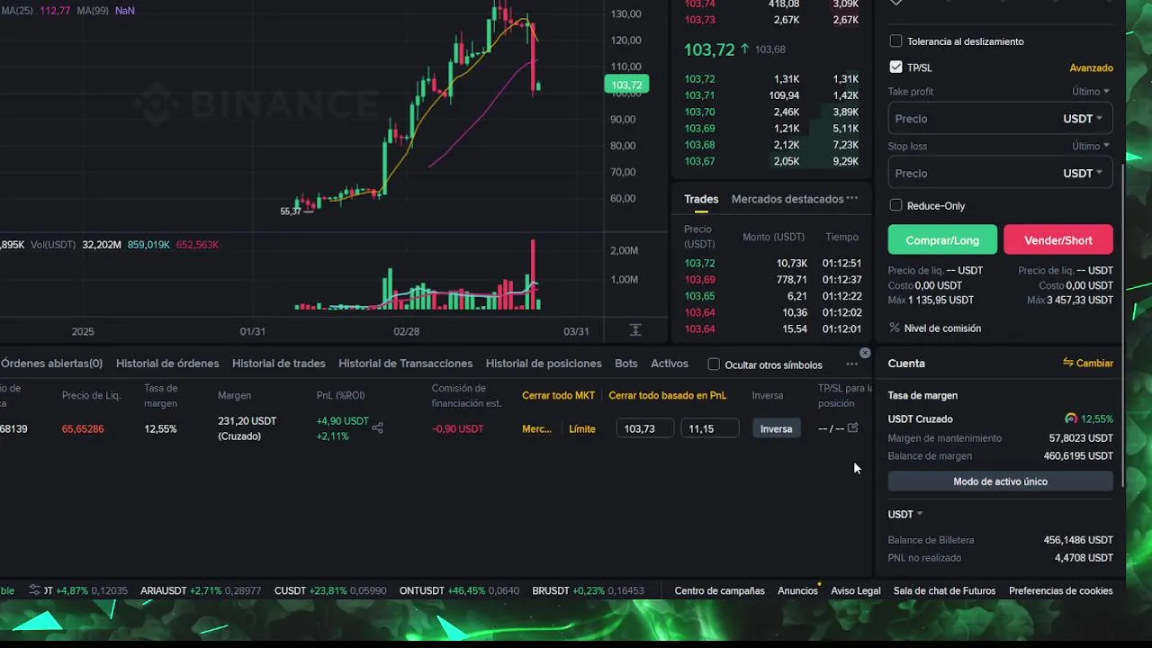Open Take profit Último trigger dropdown

point(1091,92)
